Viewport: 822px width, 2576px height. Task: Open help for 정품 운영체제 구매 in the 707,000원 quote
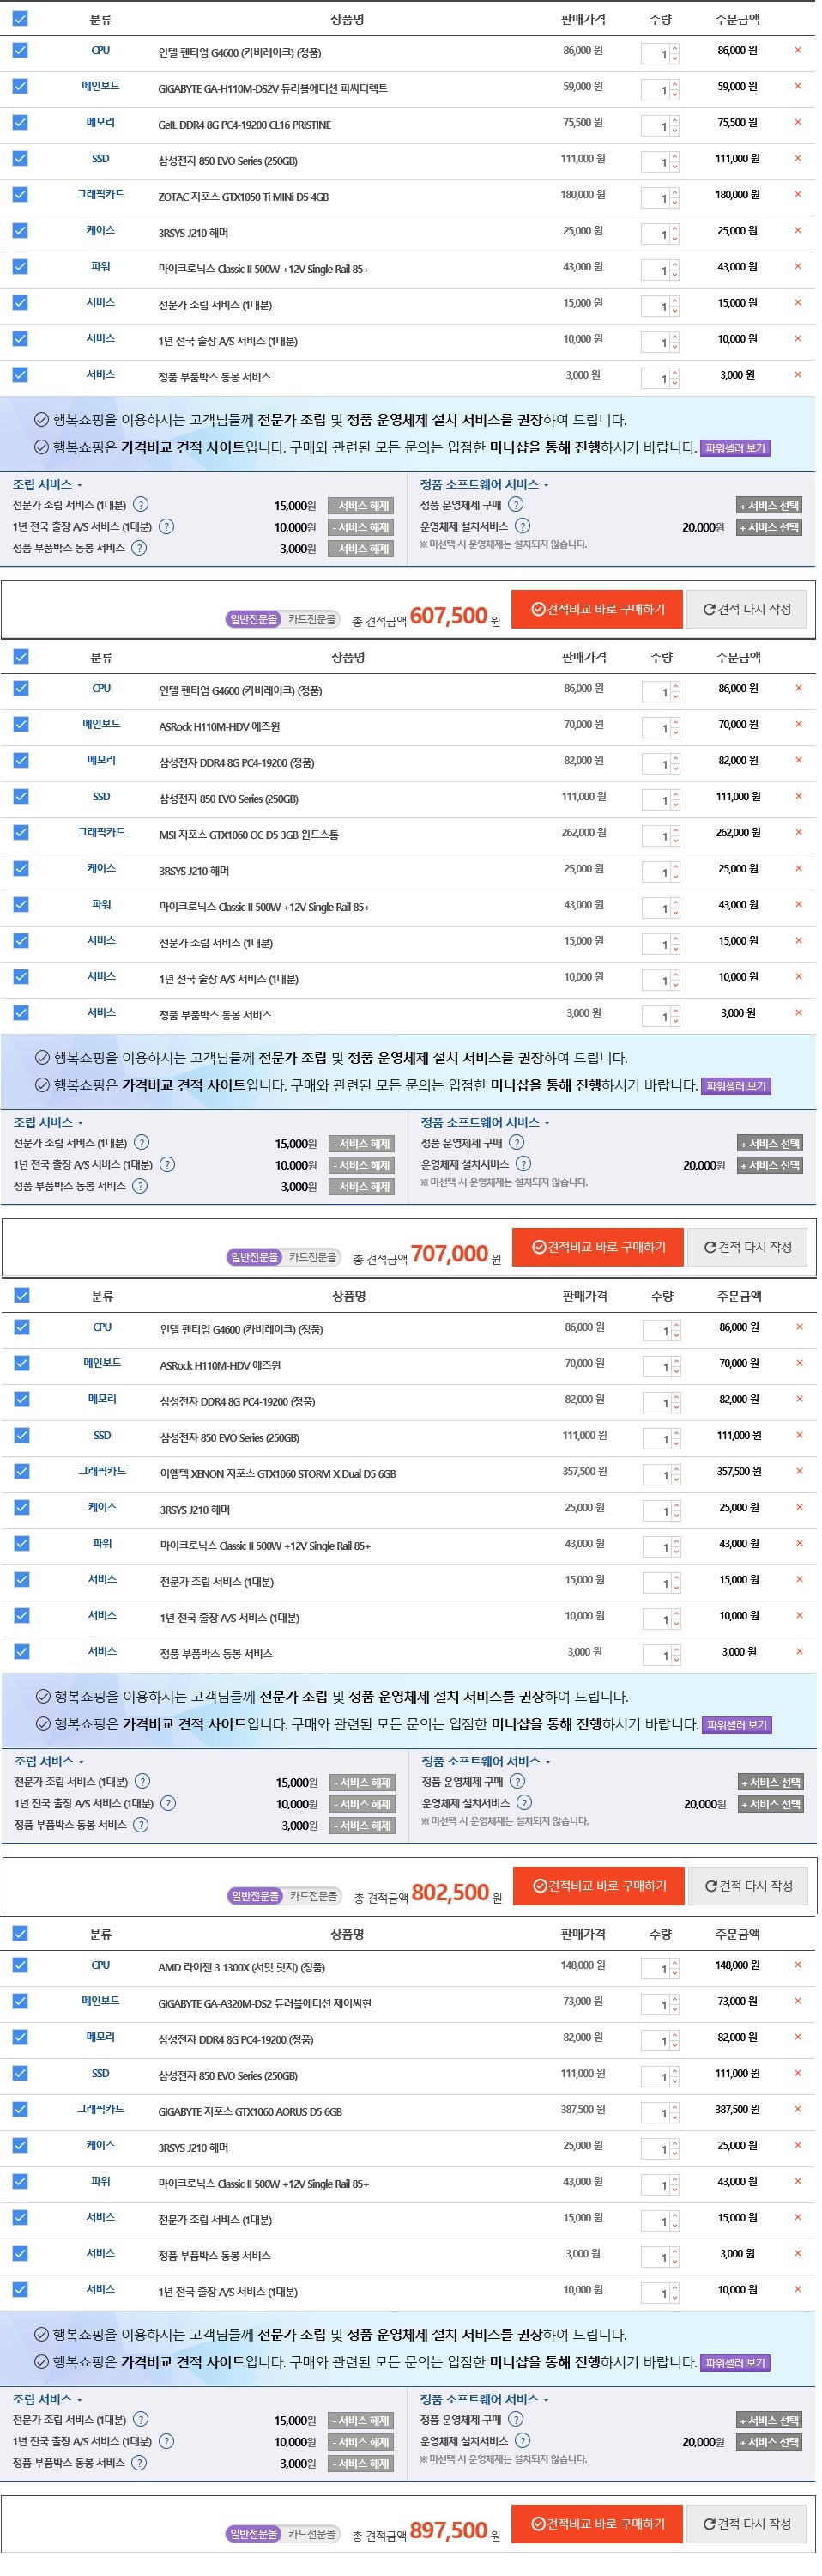click(517, 1143)
